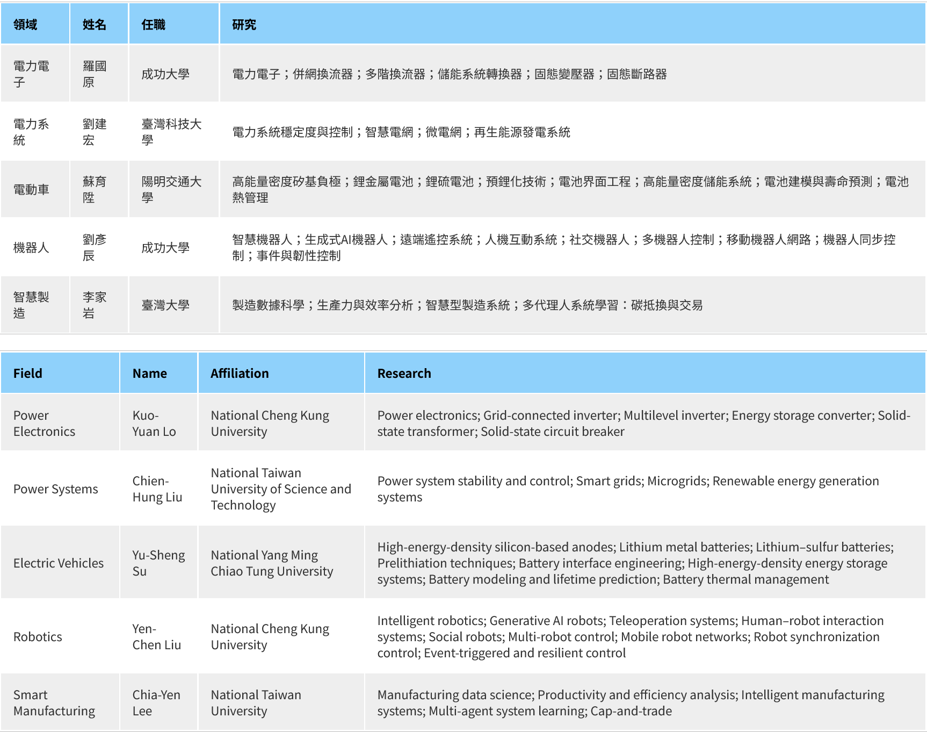This screenshot has width=927, height=732.
Task: Select the Smart Manufacturing field cell
Action: pyautogui.click(x=54, y=703)
